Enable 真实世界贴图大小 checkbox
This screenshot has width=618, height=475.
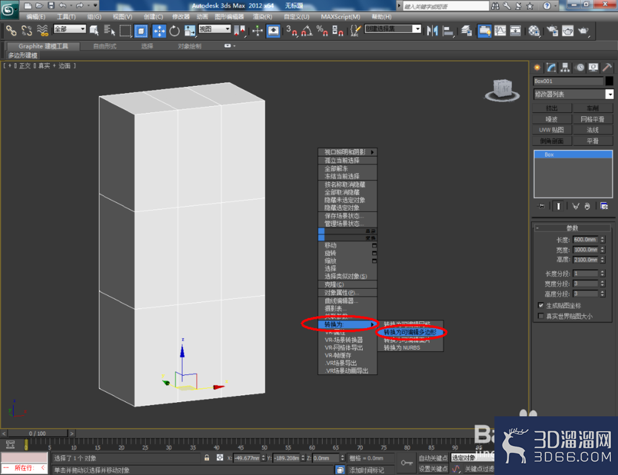click(x=541, y=316)
